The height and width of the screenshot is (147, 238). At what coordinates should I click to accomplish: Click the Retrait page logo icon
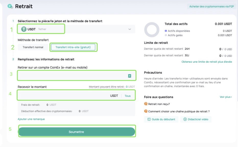(10, 6)
